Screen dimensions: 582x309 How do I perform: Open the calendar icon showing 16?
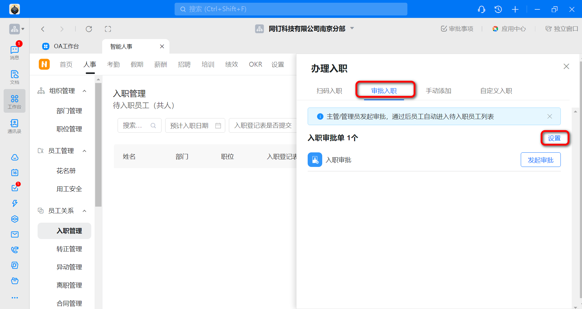coord(15,173)
